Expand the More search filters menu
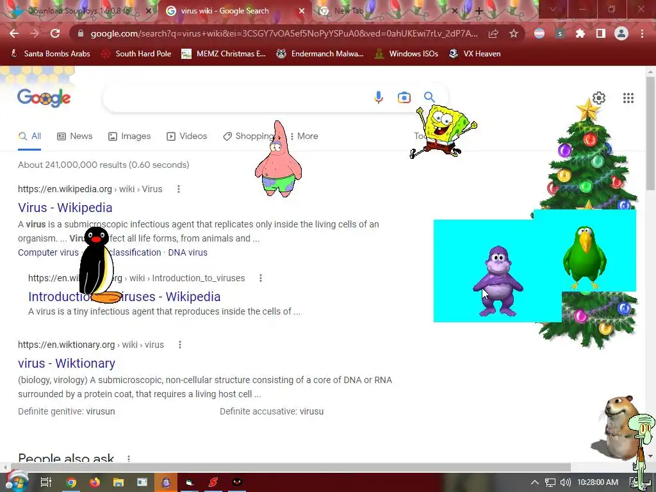The image size is (656, 492). point(304,136)
